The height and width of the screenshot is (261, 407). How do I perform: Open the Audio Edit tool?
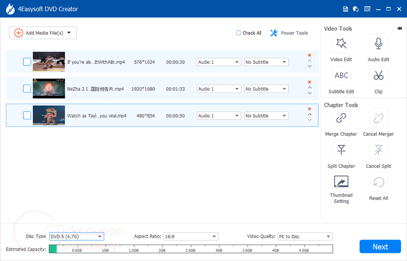point(378,43)
